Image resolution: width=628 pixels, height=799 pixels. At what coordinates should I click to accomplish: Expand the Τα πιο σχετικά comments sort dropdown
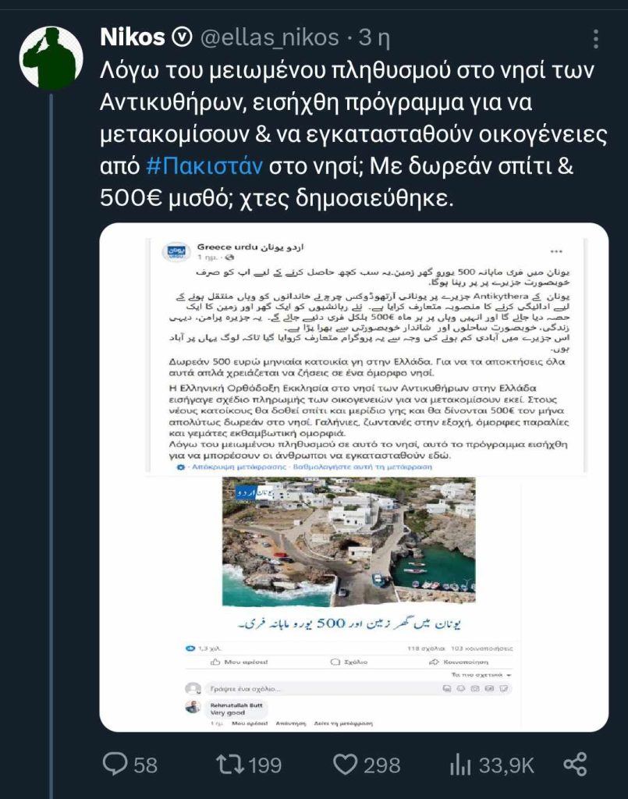point(481,675)
